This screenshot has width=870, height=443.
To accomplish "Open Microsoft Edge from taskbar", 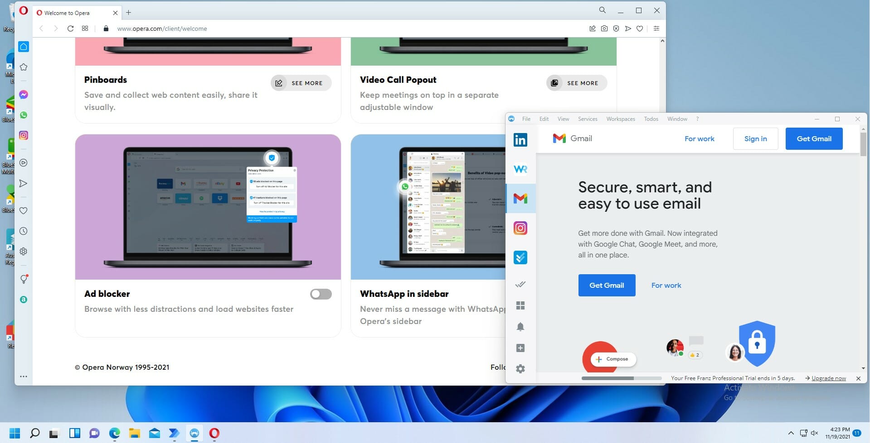I will click(x=115, y=433).
